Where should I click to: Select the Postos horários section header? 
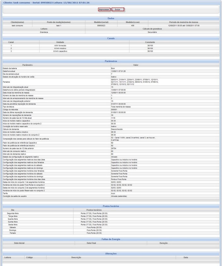pyautogui.click(x=111, y=206)
